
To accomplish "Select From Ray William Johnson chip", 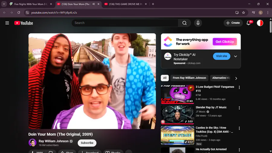I will [x=189, y=78].
